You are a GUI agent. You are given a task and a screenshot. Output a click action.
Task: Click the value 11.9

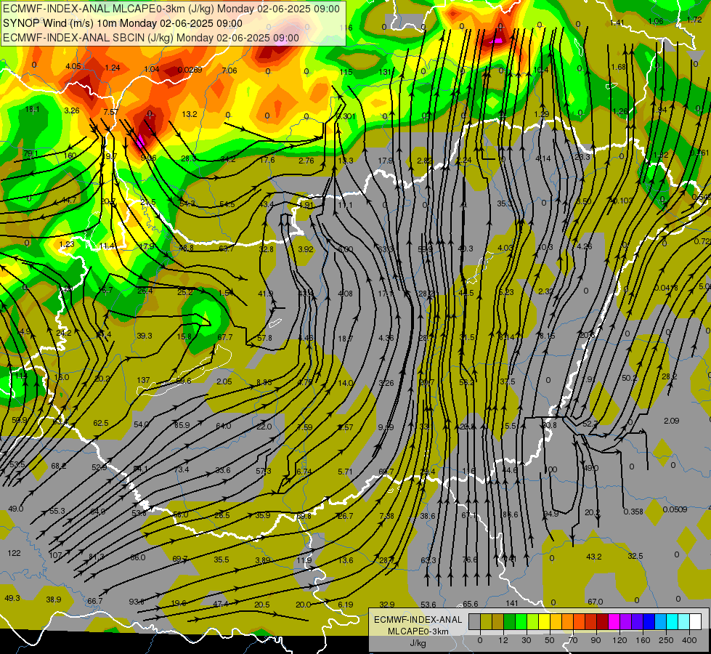(x=304, y=560)
